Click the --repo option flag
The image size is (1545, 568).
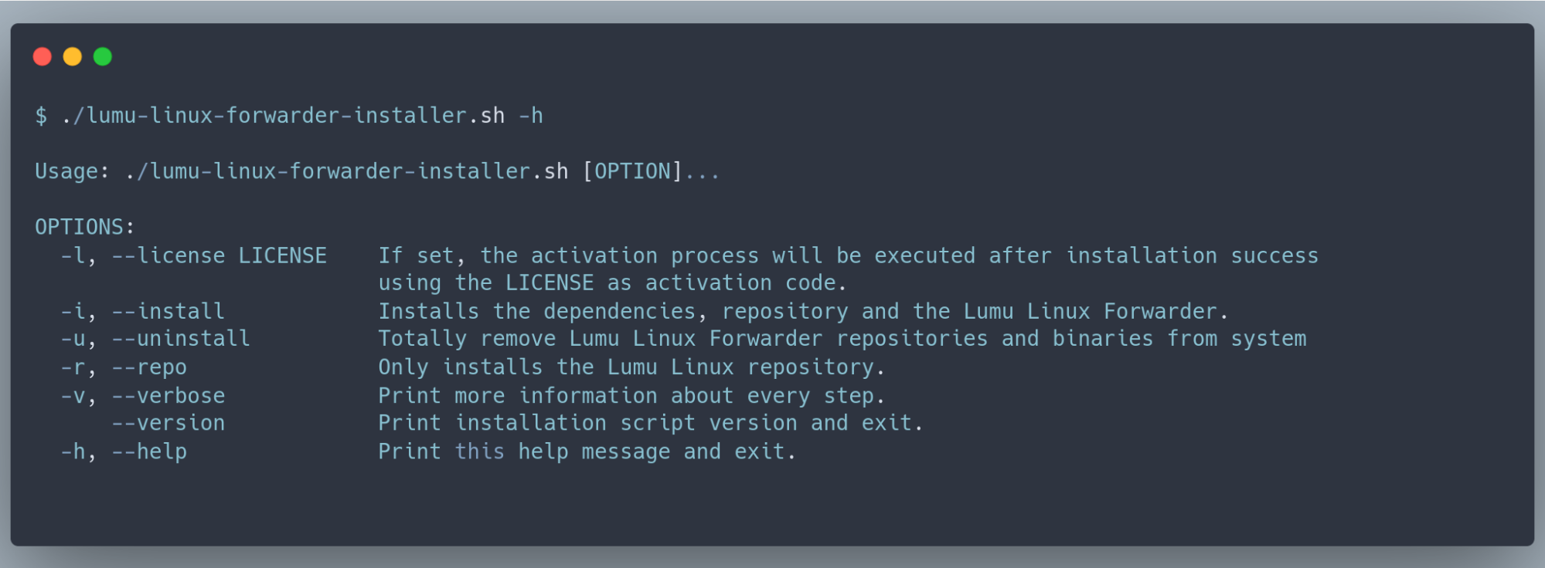(149, 367)
